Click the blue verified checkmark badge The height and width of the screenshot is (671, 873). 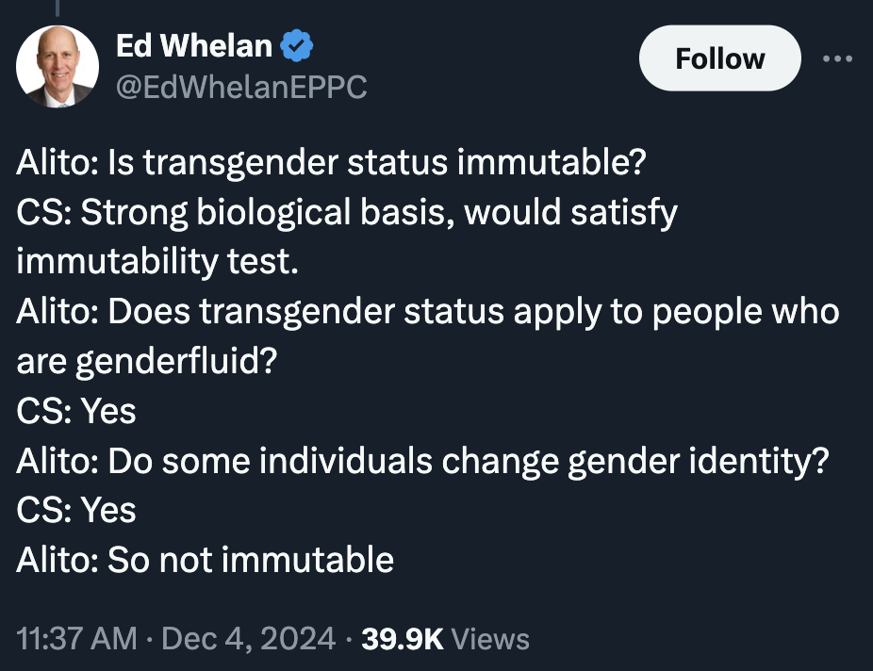(296, 45)
